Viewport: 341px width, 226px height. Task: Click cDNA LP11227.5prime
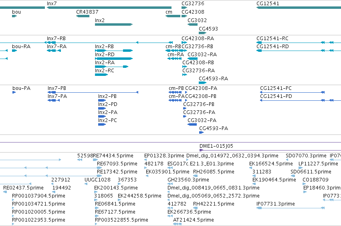(318, 164)
